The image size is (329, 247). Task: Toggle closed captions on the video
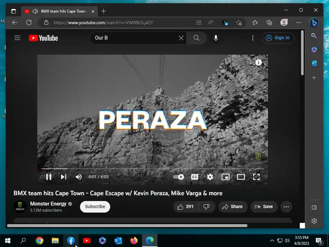click(195, 177)
